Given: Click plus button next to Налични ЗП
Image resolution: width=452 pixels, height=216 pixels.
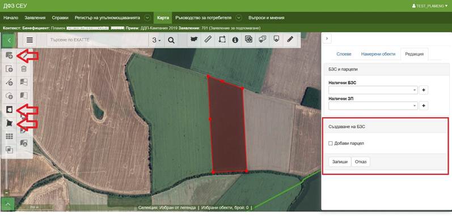Looking at the screenshot, I should point(424,106).
